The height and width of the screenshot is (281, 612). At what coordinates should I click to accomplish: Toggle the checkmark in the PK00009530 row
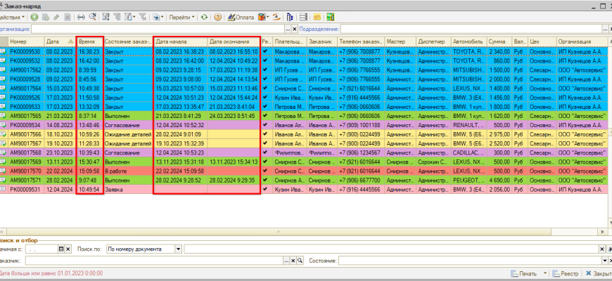click(x=265, y=51)
